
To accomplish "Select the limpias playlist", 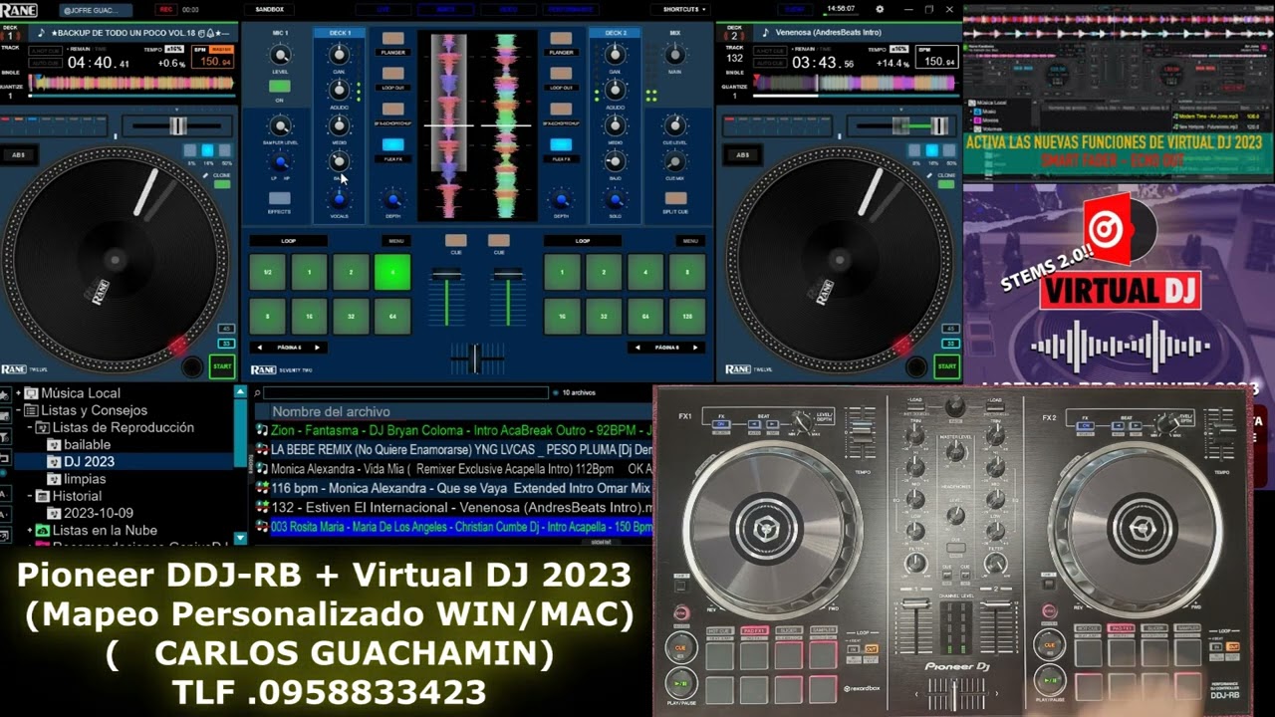I will tap(85, 479).
